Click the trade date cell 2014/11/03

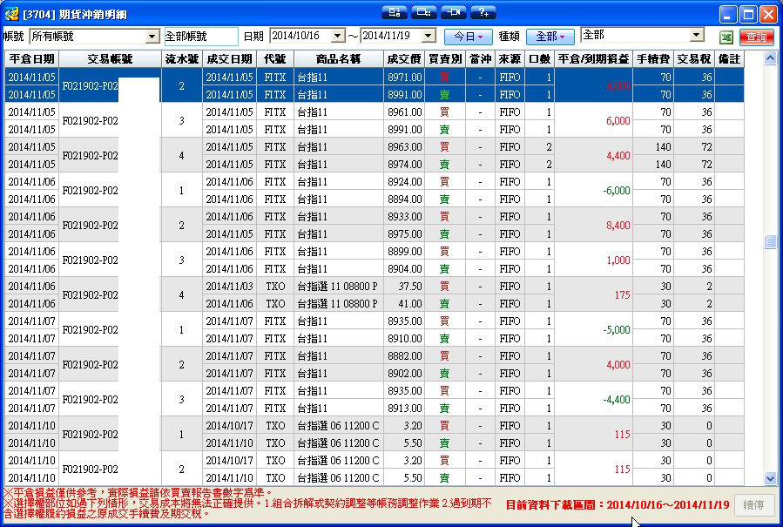229,287
